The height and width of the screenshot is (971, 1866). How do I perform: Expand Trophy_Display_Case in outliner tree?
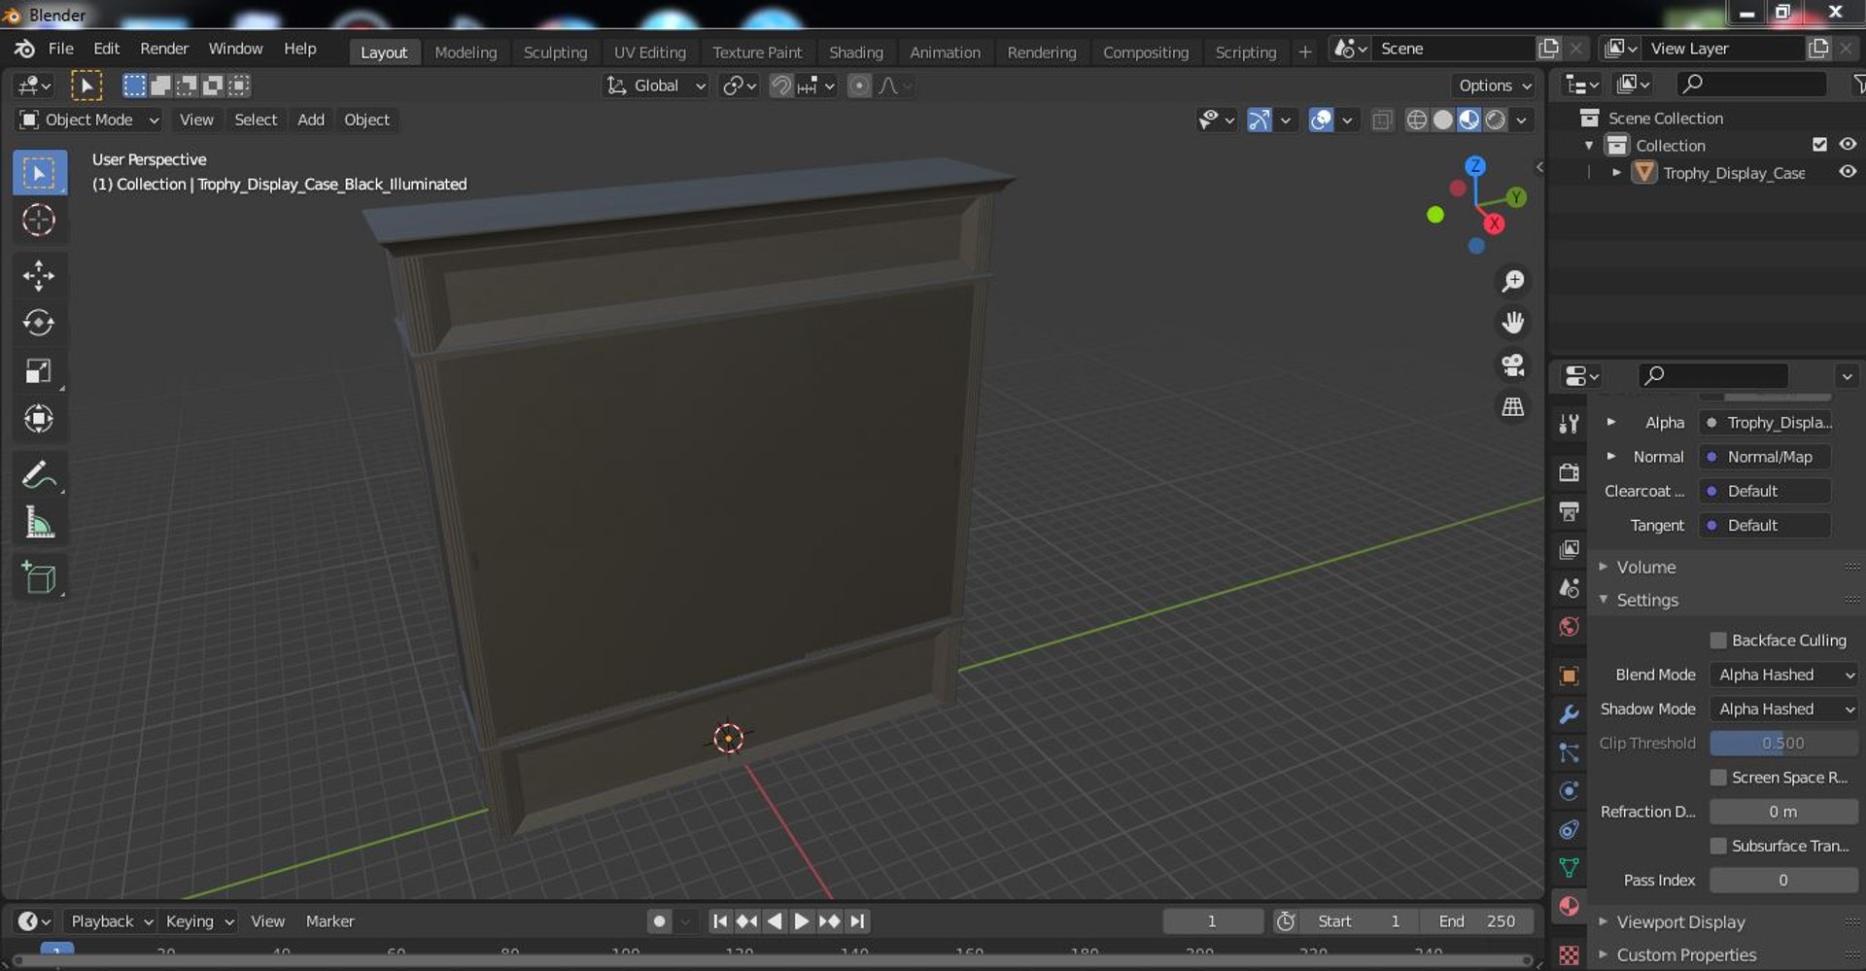pos(1616,172)
